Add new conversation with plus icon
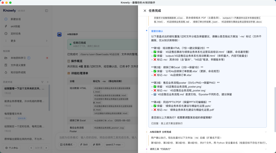Viewport: 276px width, 153px height. pos(48,82)
